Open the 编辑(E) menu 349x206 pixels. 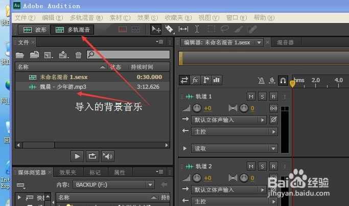[x=53, y=18]
